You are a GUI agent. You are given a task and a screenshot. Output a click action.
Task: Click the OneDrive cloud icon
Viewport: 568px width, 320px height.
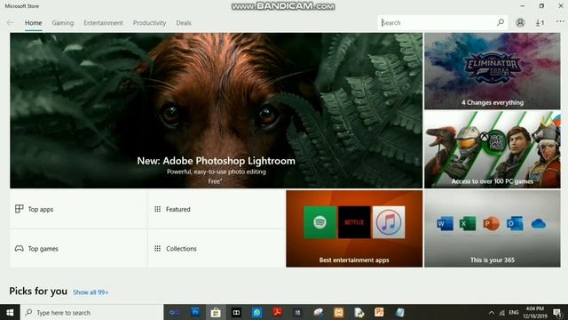click(539, 224)
